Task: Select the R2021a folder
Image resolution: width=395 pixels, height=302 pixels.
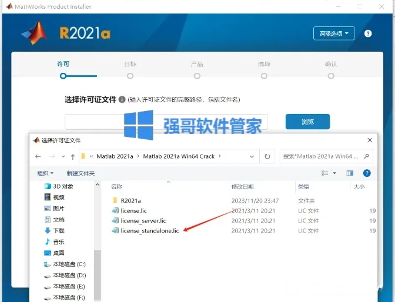Action: (x=130, y=201)
